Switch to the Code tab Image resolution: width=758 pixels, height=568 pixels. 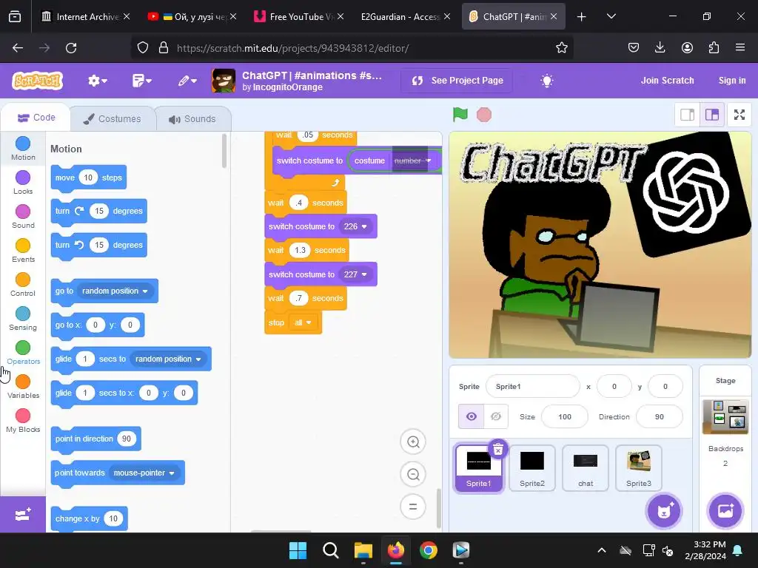[x=36, y=118]
